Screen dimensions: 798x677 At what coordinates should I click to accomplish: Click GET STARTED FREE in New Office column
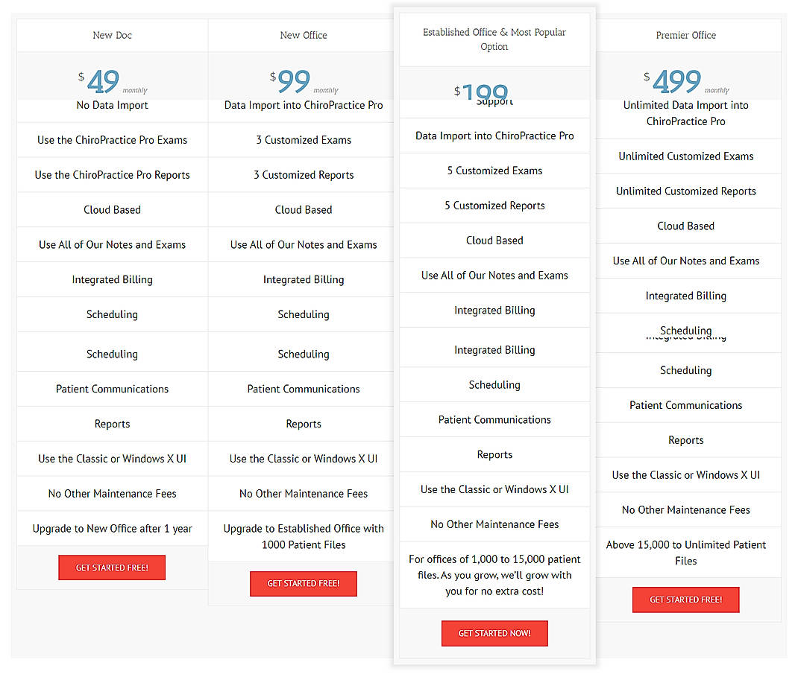[303, 584]
